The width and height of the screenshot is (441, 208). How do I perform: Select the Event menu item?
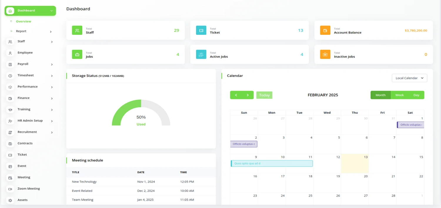22,166
